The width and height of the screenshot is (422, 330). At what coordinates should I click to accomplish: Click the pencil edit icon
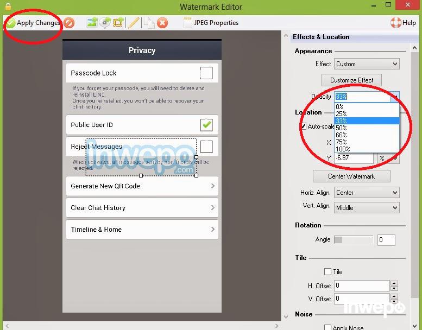tap(134, 23)
